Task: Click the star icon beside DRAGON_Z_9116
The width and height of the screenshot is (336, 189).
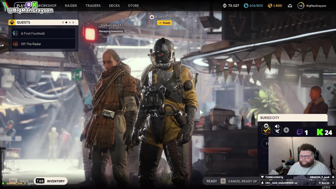Action: click(333, 177)
